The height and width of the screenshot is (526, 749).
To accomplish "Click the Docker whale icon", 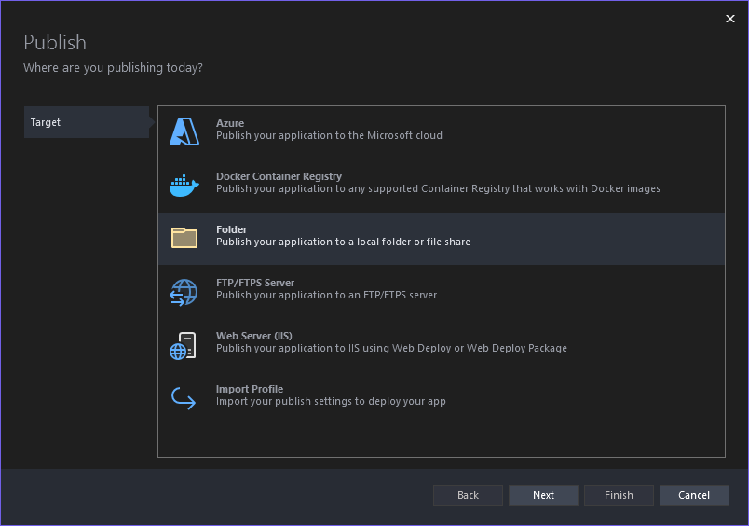I will click(x=184, y=186).
